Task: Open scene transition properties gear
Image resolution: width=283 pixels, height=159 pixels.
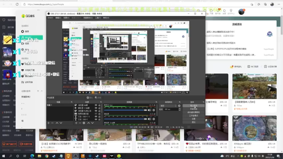Action: click(x=179, y=106)
